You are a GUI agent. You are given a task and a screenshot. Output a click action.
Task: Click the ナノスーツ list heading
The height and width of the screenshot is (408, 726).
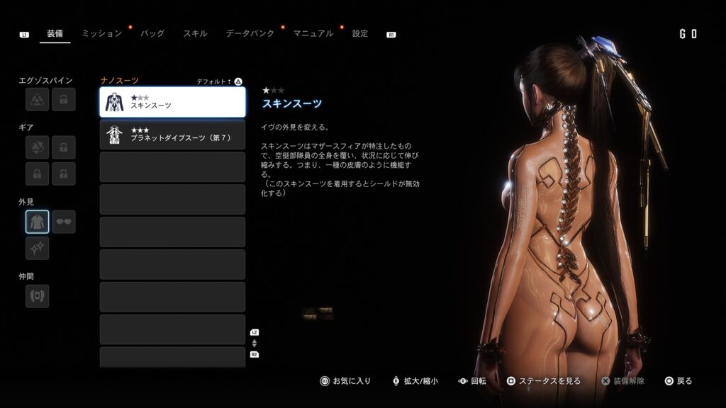click(119, 81)
